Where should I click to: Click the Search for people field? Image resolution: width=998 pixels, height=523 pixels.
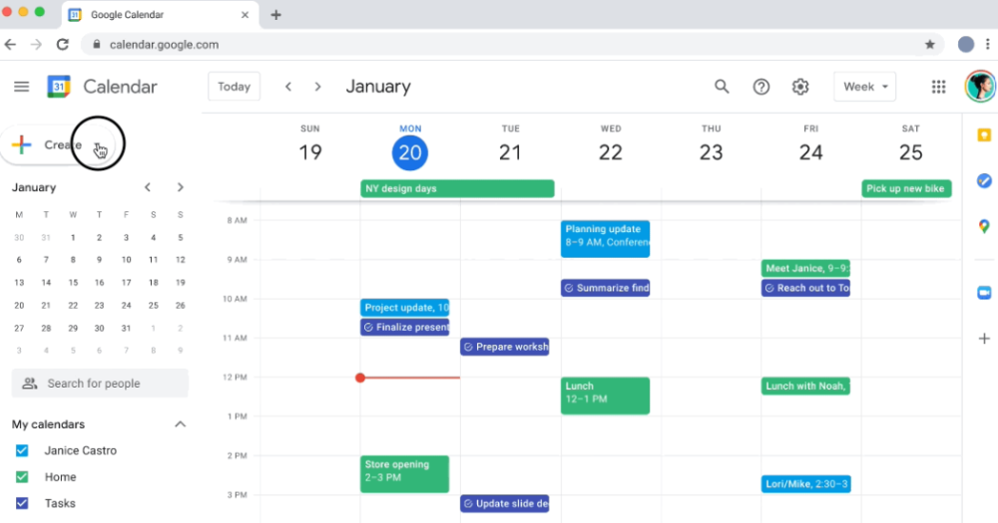click(x=100, y=384)
